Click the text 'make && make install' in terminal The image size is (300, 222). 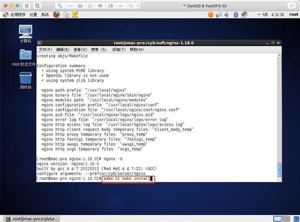[127, 179]
